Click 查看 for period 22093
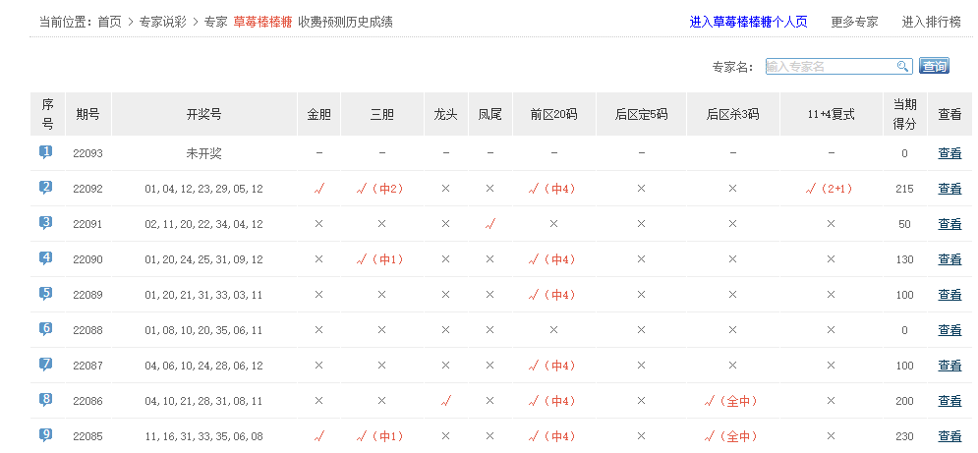978x453 pixels. [x=949, y=153]
